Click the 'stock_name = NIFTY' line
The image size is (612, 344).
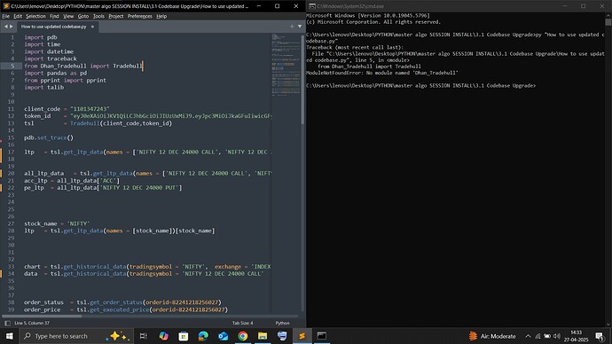pyautogui.click(x=57, y=223)
